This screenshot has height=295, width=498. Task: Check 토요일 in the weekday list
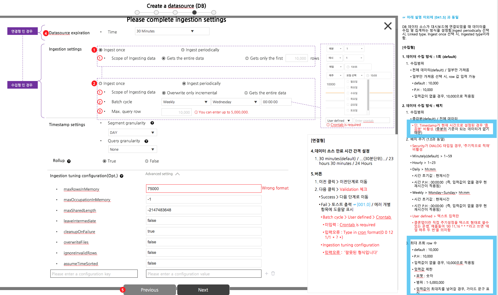[348, 110]
